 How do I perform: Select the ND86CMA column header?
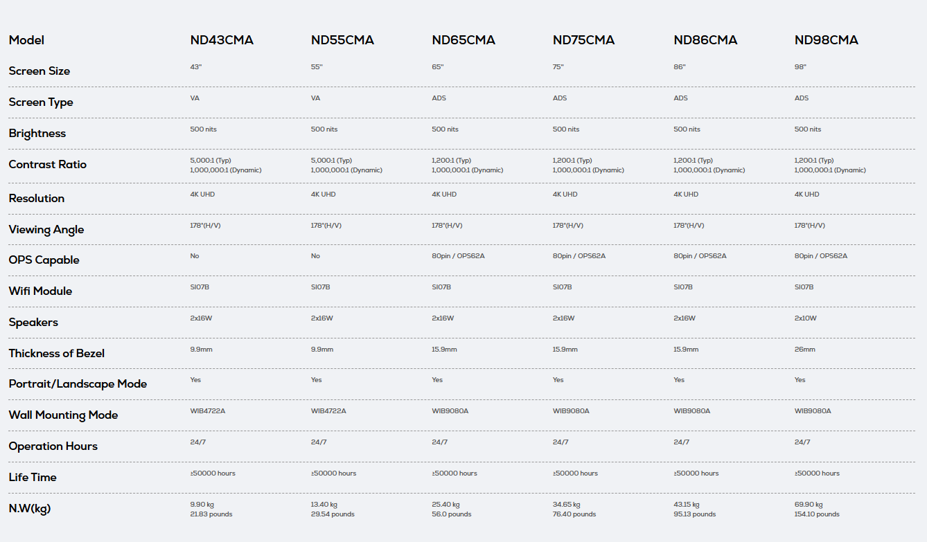coord(705,40)
